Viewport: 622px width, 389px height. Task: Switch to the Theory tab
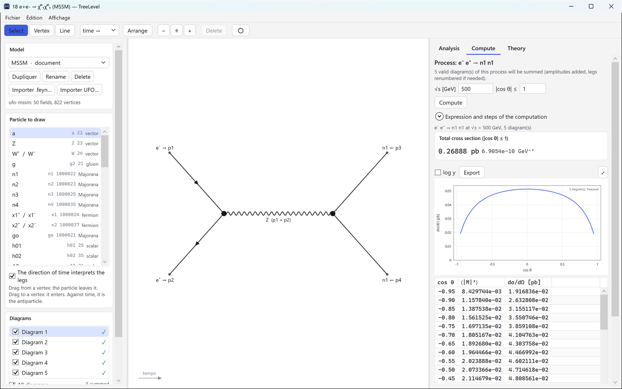click(516, 49)
